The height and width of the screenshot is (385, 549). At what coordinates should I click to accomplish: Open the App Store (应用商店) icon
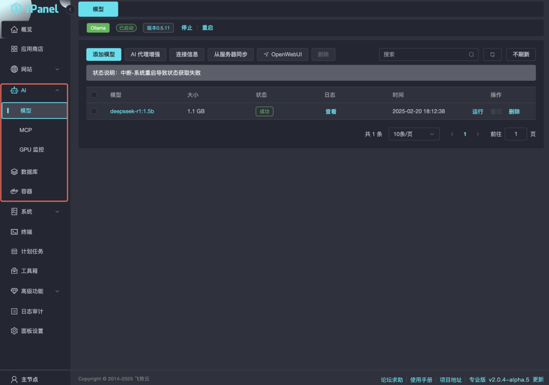click(x=14, y=49)
